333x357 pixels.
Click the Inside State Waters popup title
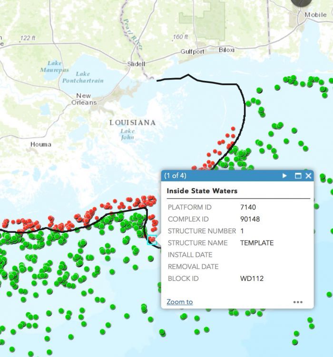coord(202,191)
